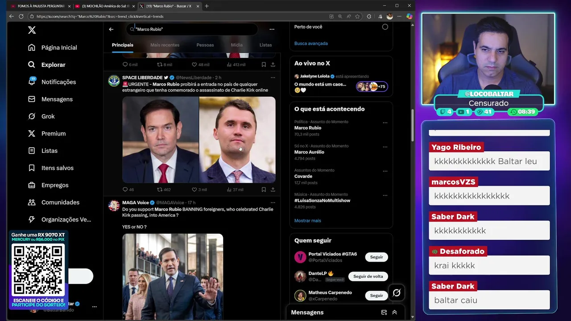The height and width of the screenshot is (321, 571).
Task: Expand the Mensagens drawer
Action: 394,313
